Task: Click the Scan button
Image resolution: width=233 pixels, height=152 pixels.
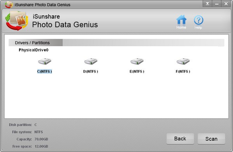Action: pyautogui.click(x=211, y=139)
